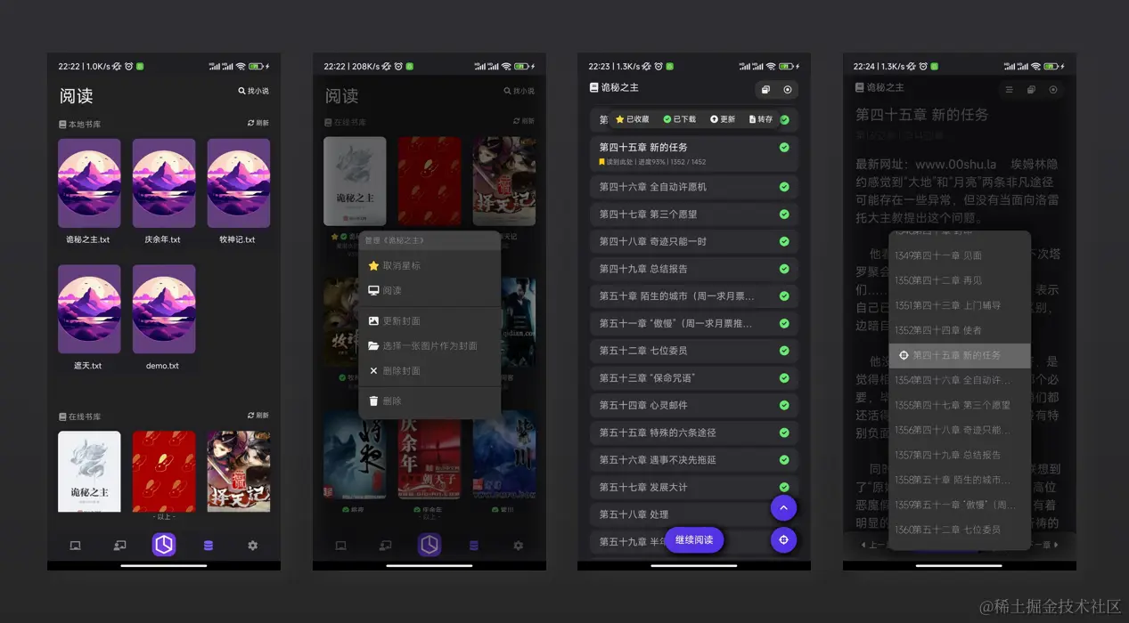Click green check on 第五十六章 遇事不决先拖延
1129x623 pixels.
[x=784, y=460]
